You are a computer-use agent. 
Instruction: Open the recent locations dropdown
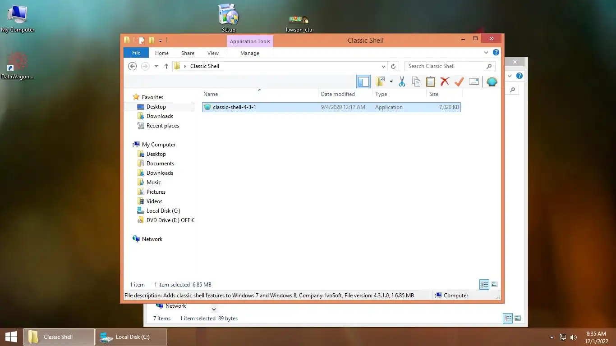[156, 66]
